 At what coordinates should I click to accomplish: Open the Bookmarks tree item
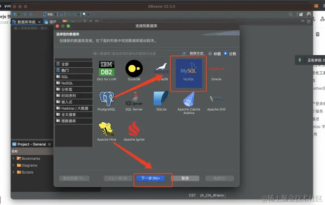pyautogui.click(x=28, y=159)
